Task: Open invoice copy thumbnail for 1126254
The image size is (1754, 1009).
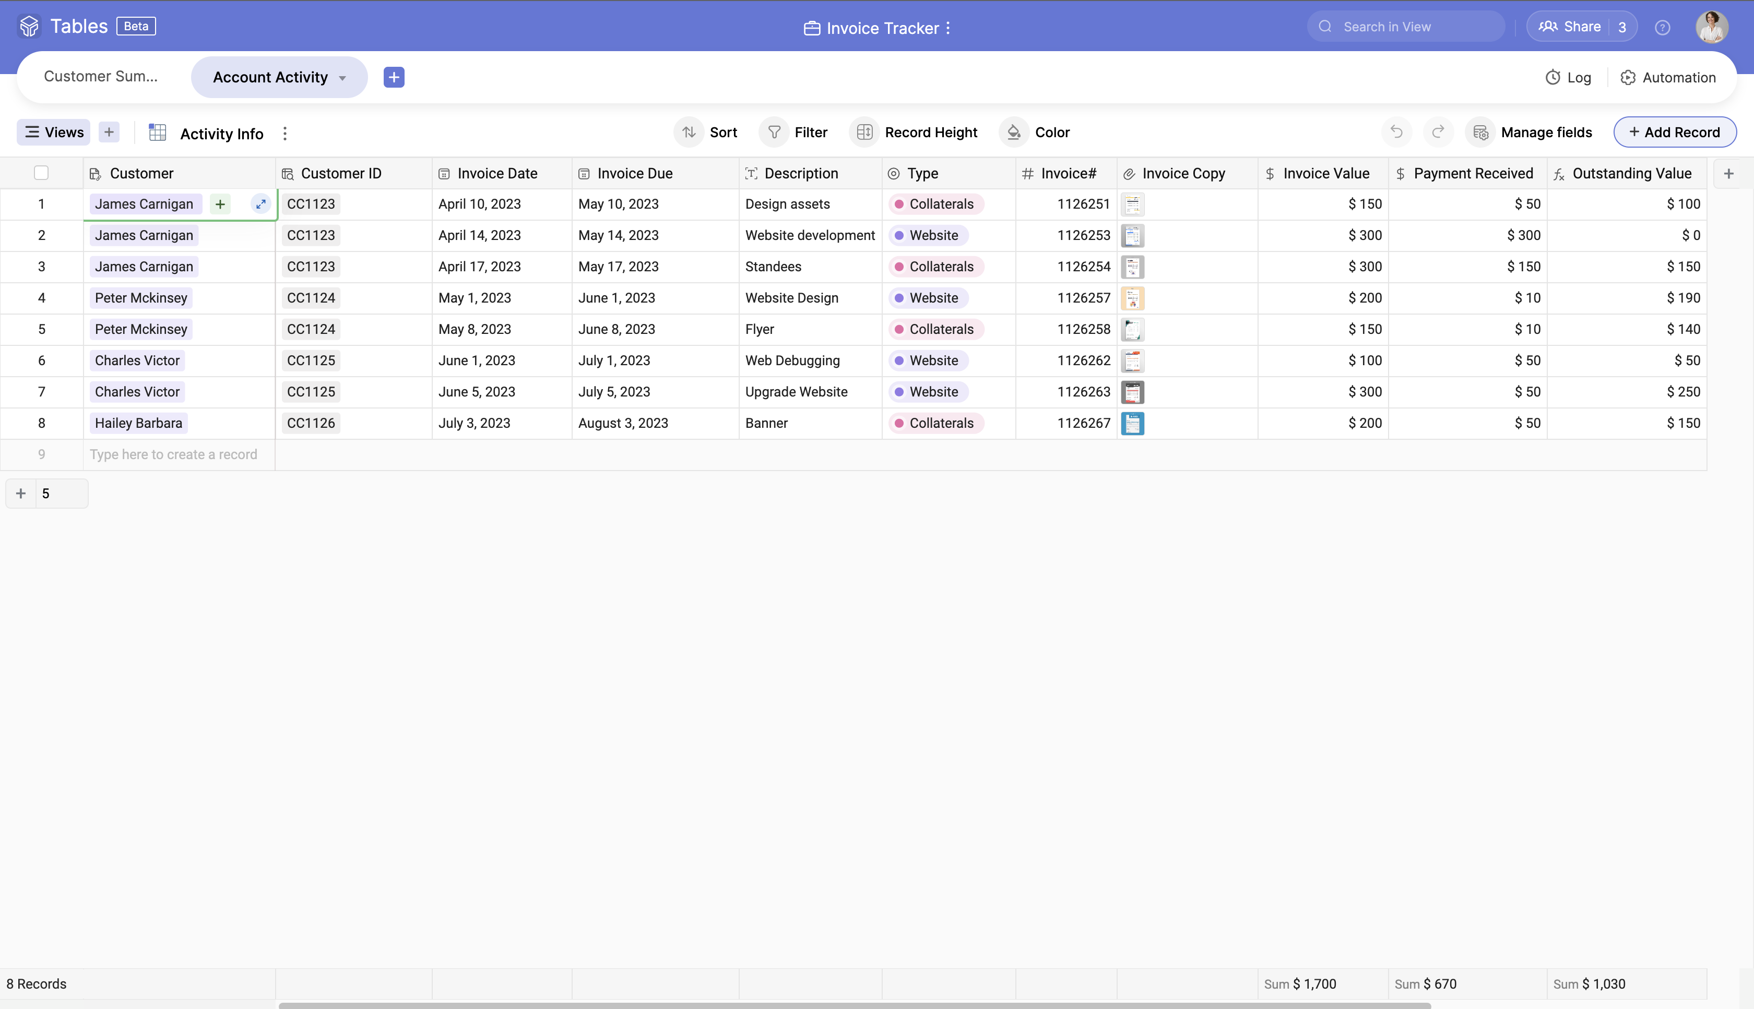Action: [x=1132, y=267]
